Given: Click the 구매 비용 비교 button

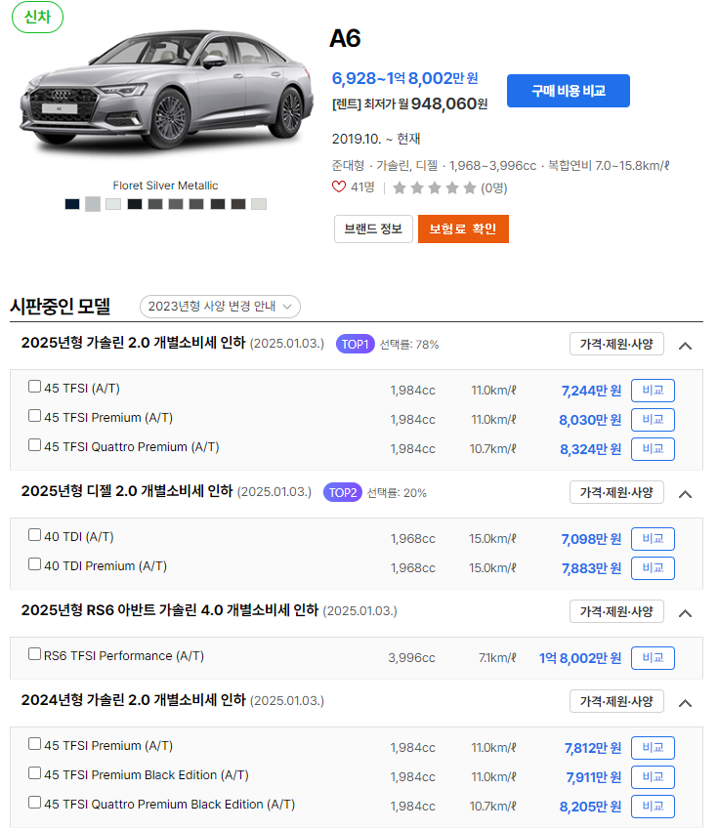Looking at the screenshot, I should pos(569,91).
